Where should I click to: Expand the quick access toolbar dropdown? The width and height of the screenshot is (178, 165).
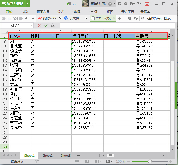pyautogui.click(x=33, y=18)
